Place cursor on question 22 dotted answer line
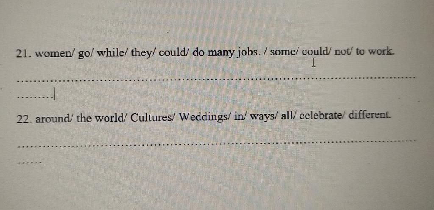Image resolution: width=434 pixels, height=210 pixels. coord(217,144)
